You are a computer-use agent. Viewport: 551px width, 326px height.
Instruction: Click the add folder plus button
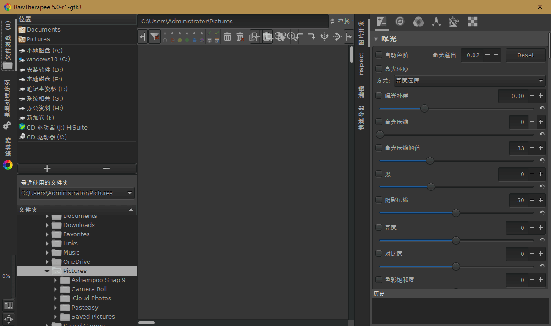click(x=47, y=168)
